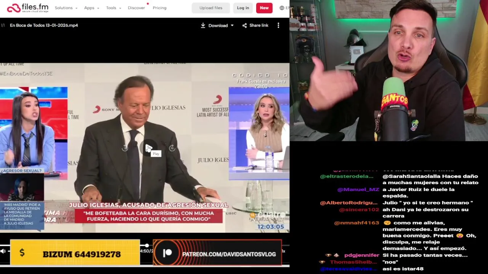The image size is (488, 274).
Task: Click chat username @Manuel_MZ
Action: click(x=358, y=190)
